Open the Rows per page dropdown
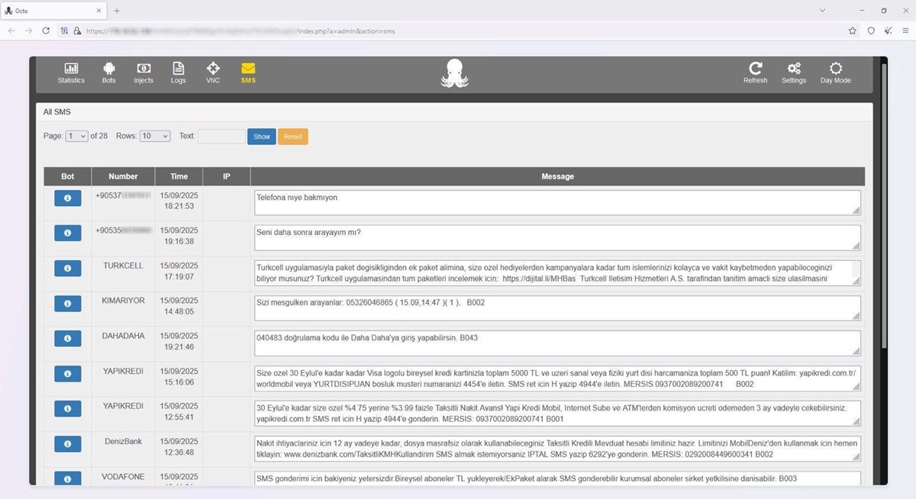 [154, 136]
